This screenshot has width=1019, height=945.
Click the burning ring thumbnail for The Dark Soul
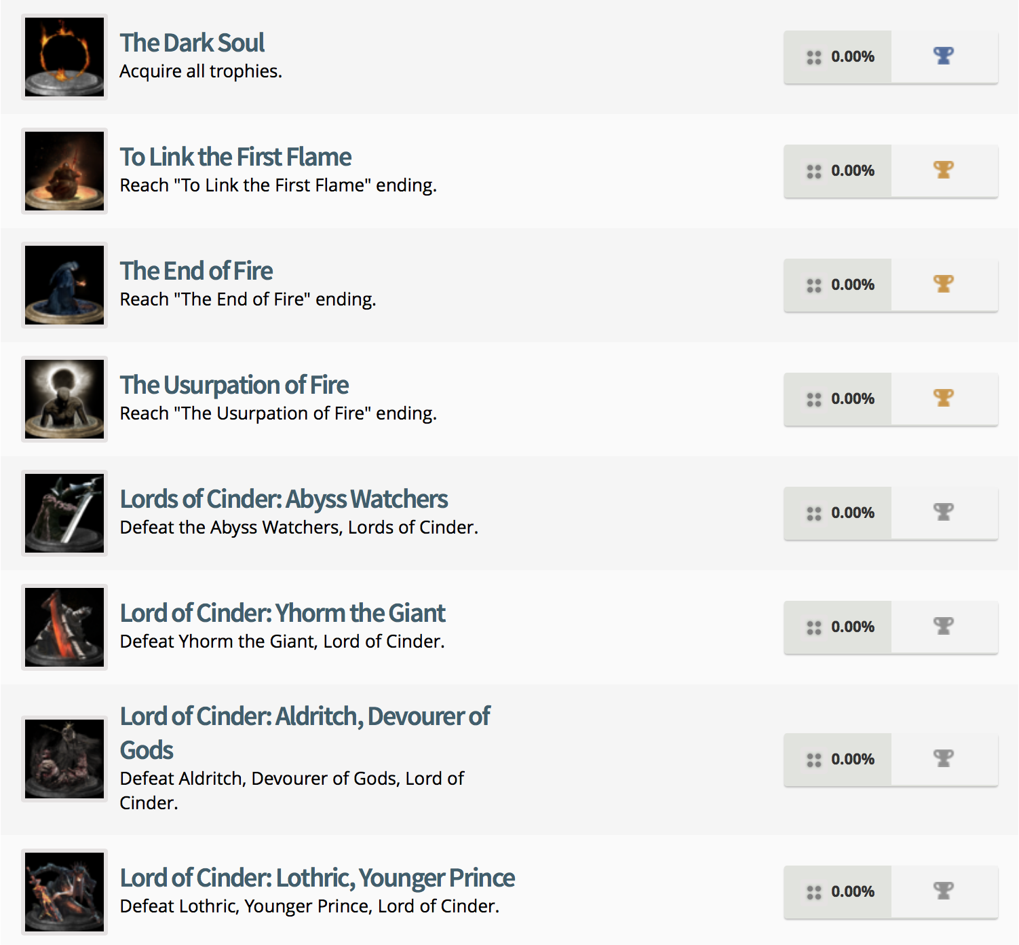(x=64, y=56)
